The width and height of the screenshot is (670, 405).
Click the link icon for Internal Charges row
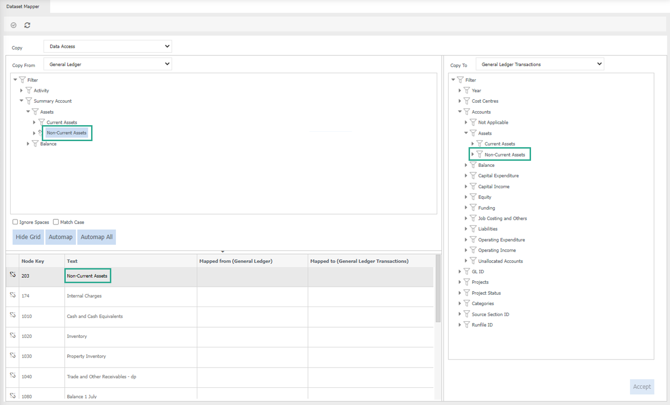(x=13, y=296)
